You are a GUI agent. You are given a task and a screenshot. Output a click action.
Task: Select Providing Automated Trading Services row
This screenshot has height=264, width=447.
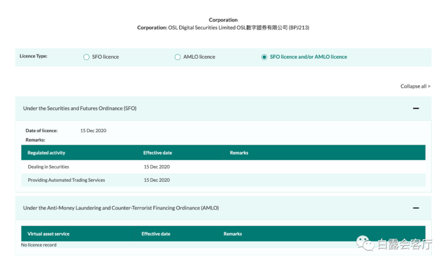pos(223,180)
